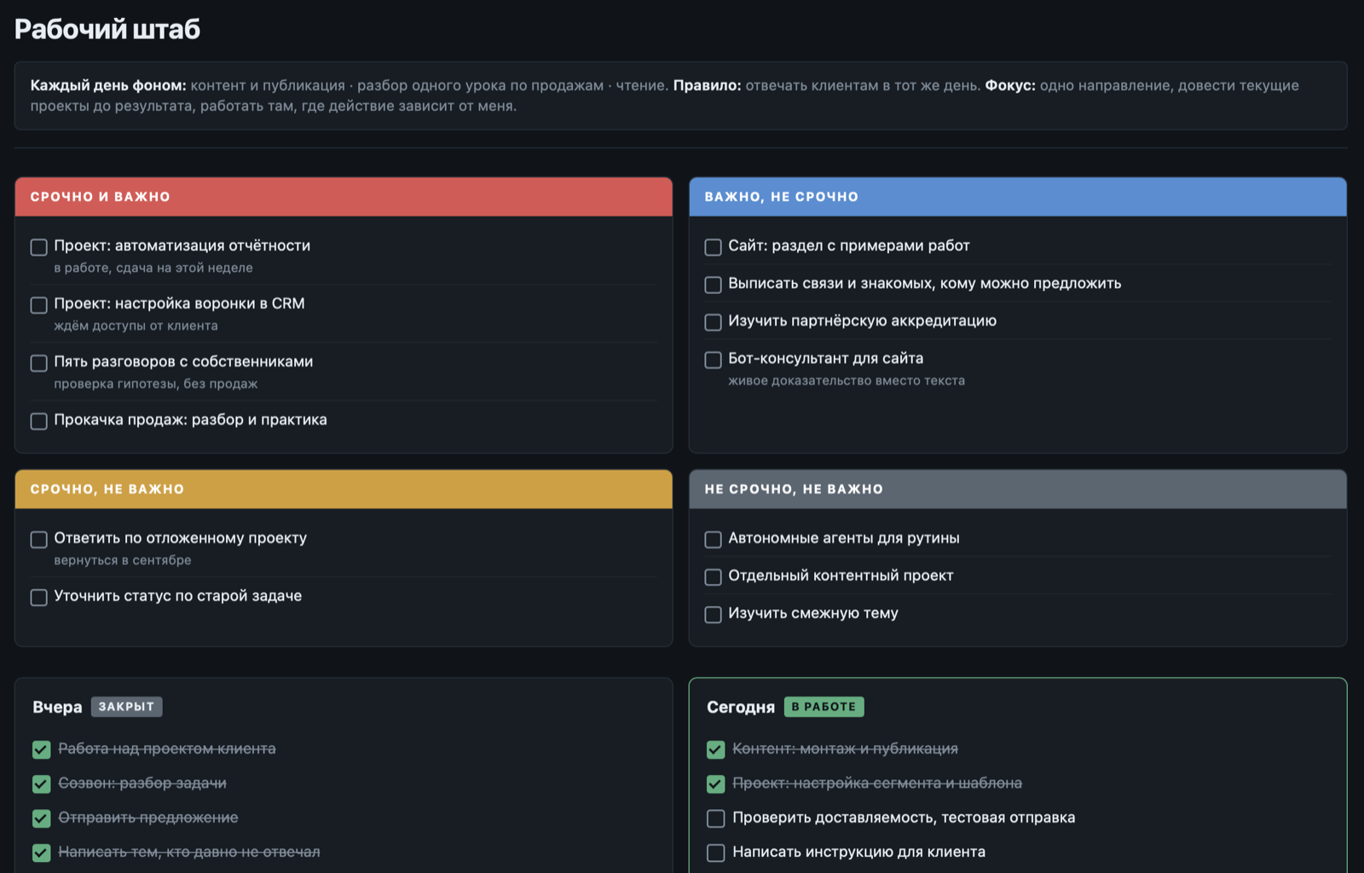Untick 'Проект: настройка сегмента и шаблона' checkbox

[x=716, y=783]
